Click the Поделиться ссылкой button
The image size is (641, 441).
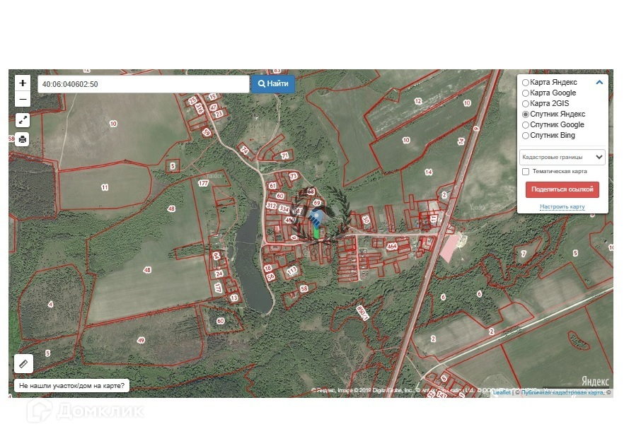tap(562, 189)
